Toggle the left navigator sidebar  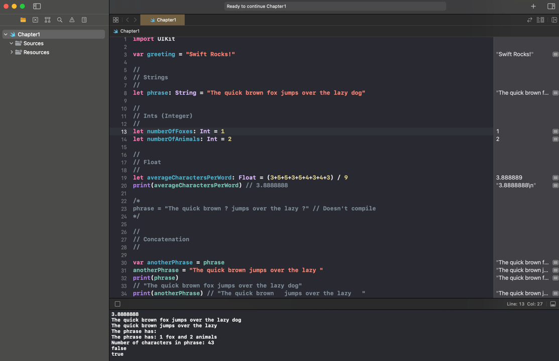37,7
